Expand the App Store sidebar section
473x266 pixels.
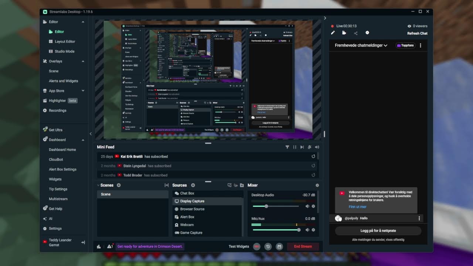pos(83,91)
